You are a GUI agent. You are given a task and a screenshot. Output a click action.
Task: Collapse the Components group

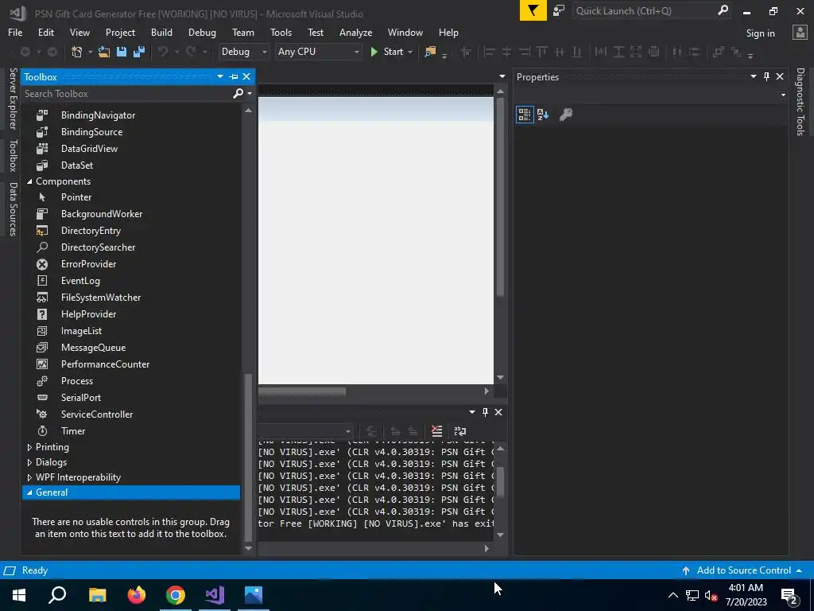coord(29,181)
